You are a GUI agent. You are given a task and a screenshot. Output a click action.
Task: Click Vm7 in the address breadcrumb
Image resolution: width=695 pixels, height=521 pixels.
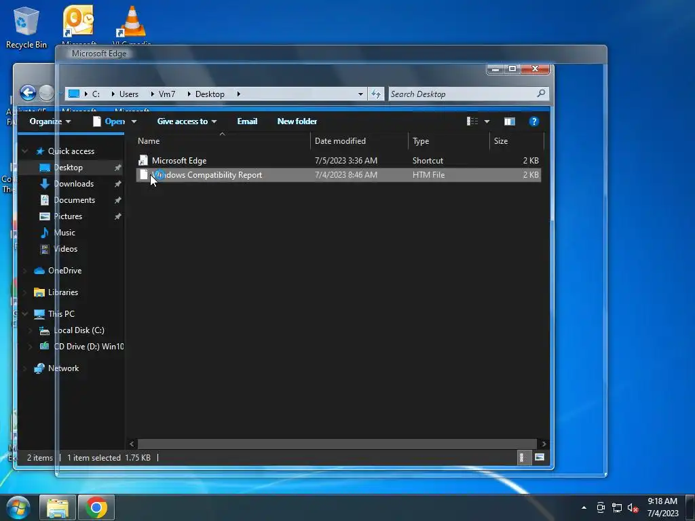(167, 94)
